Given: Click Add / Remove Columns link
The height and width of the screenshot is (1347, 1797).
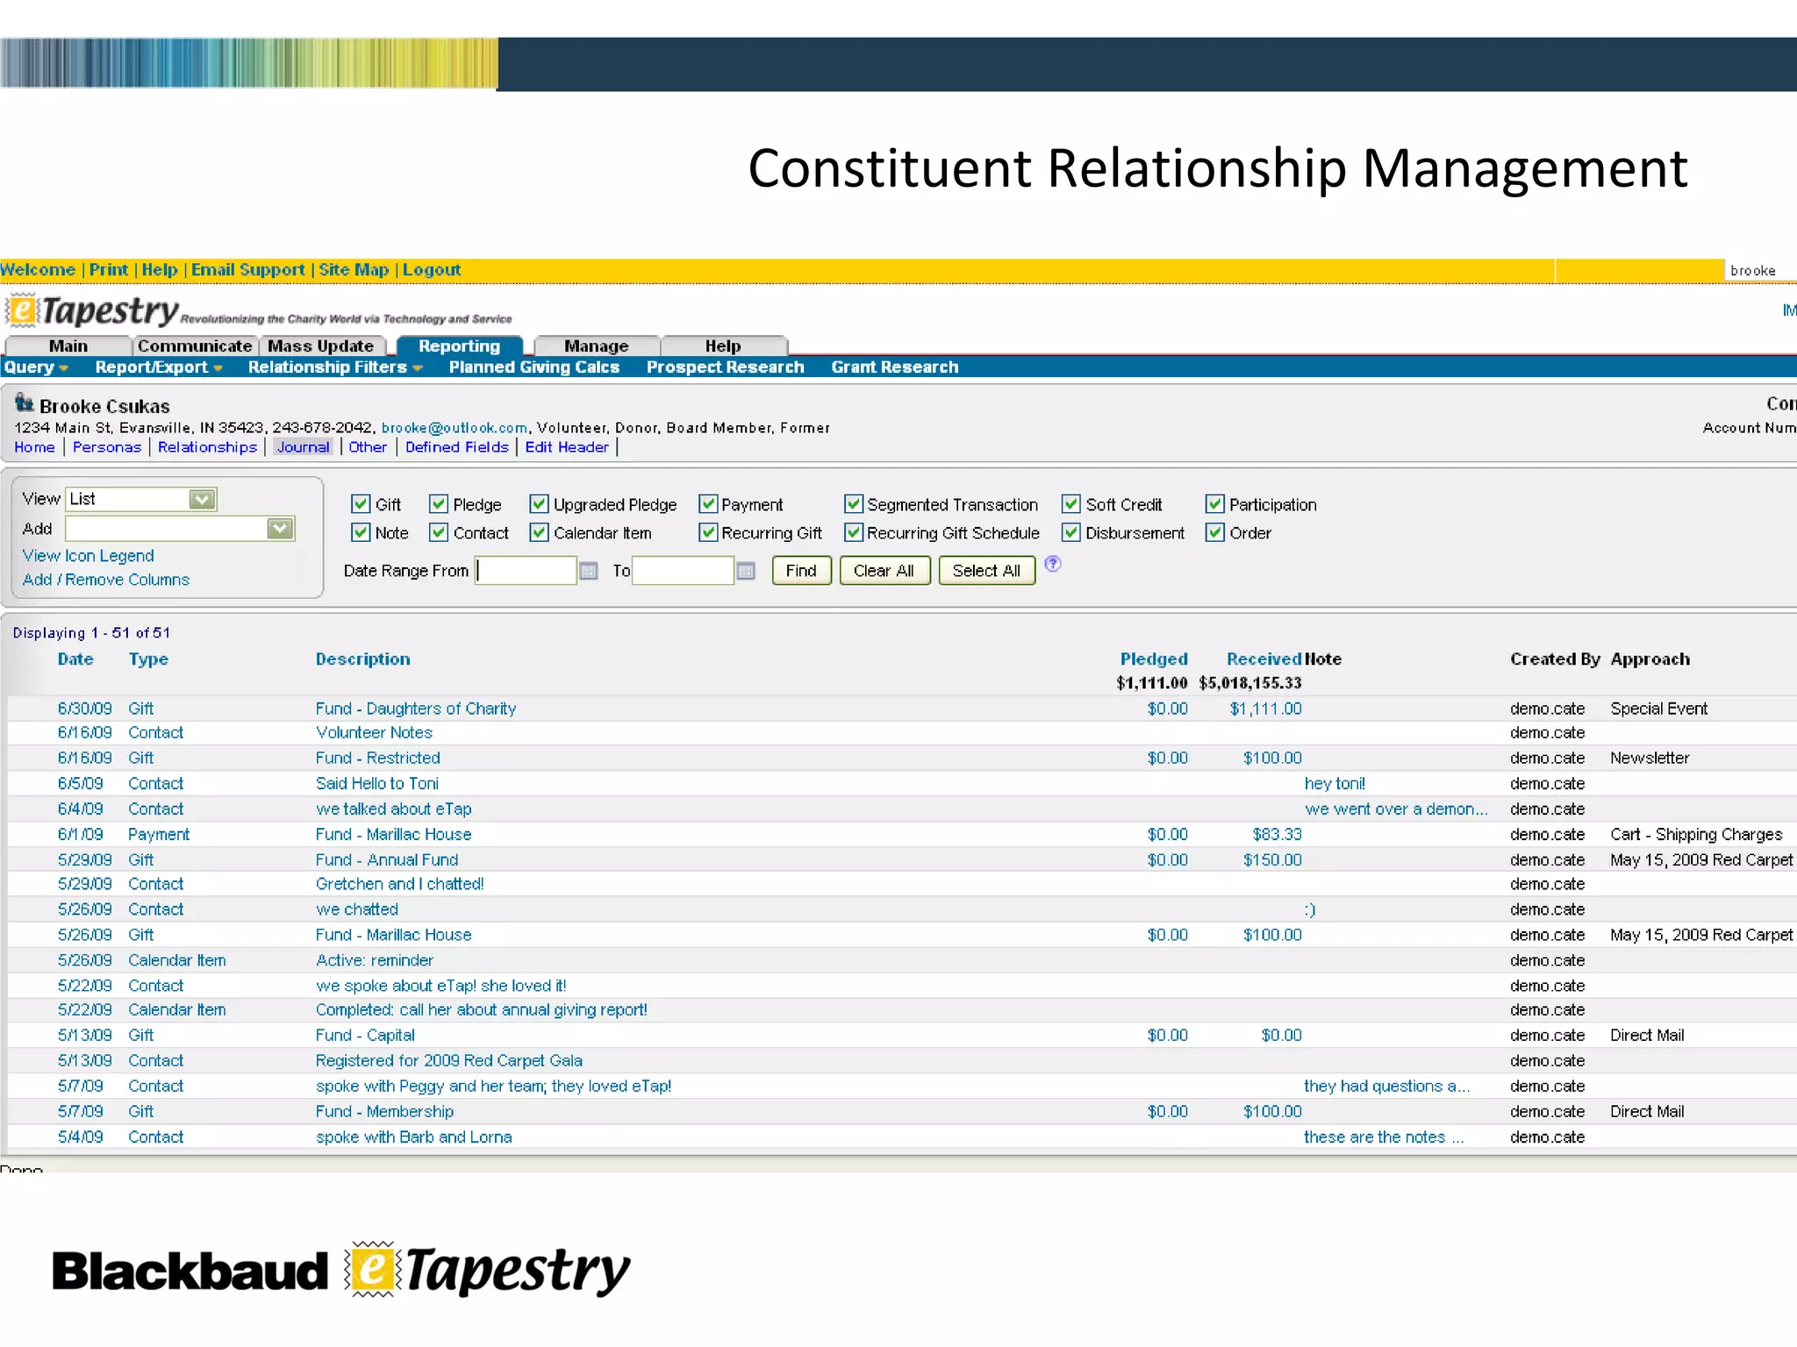Looking at the screenshot, I should pos(106,580).
